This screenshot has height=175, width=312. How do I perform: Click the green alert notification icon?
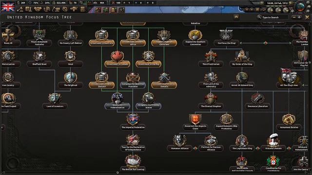coord(106,10)
